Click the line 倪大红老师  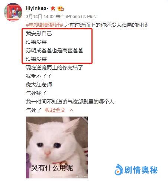[39, 85]
